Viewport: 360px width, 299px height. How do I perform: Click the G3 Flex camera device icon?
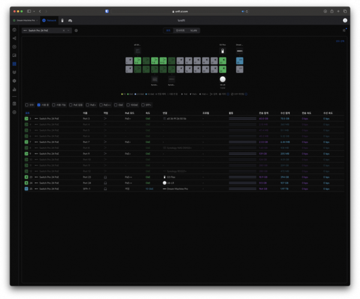[223, 50]
